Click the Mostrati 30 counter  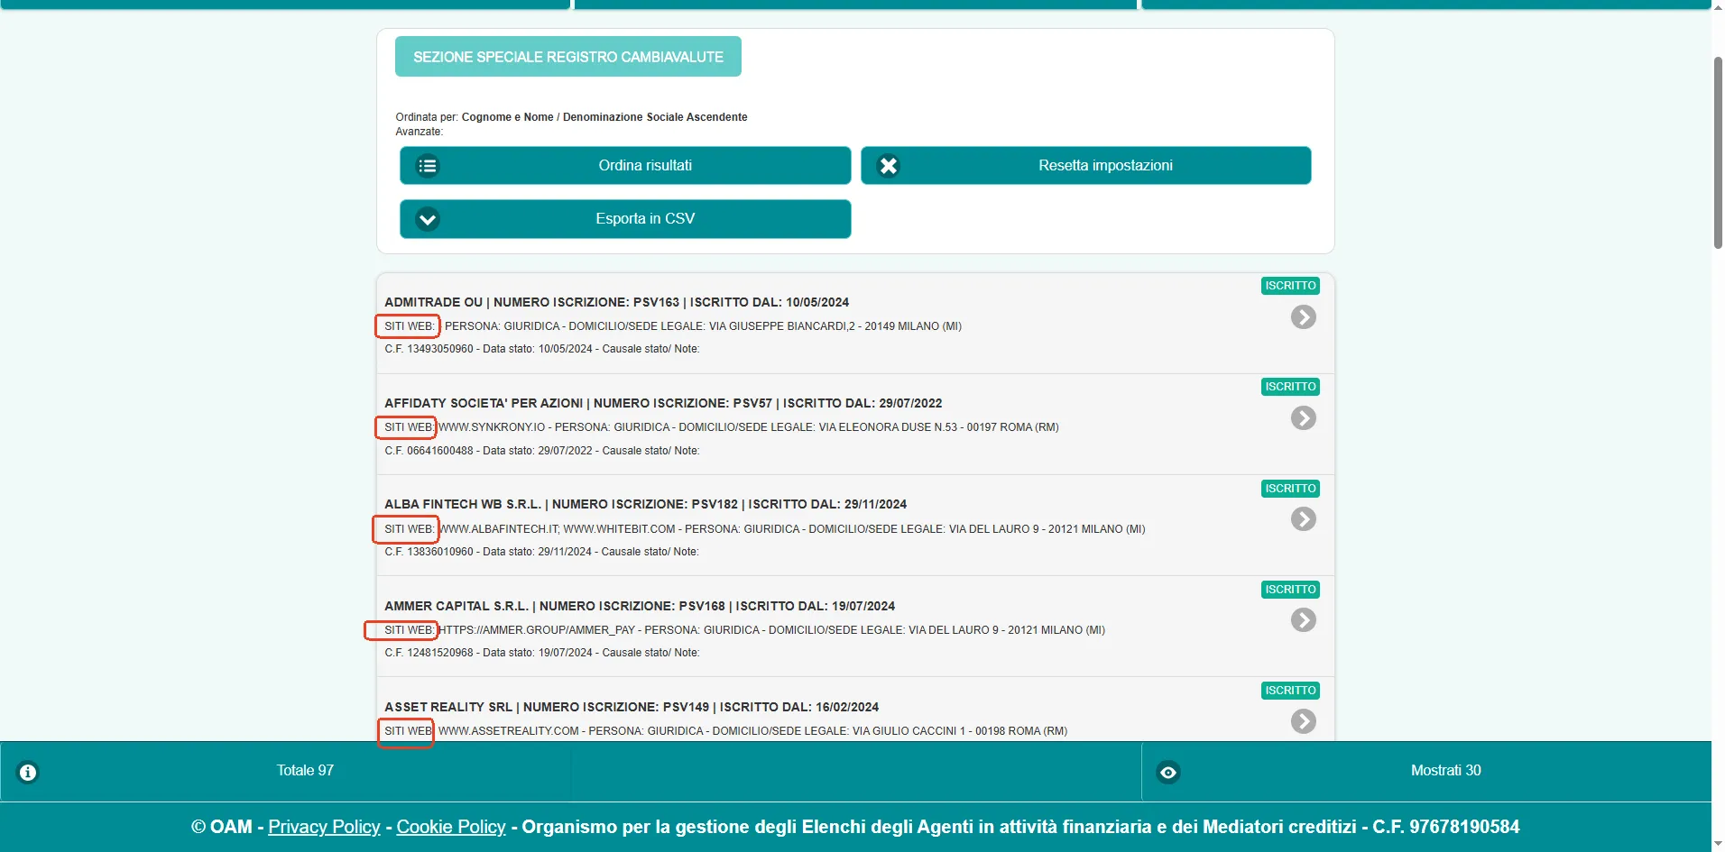pos(1445,771)
